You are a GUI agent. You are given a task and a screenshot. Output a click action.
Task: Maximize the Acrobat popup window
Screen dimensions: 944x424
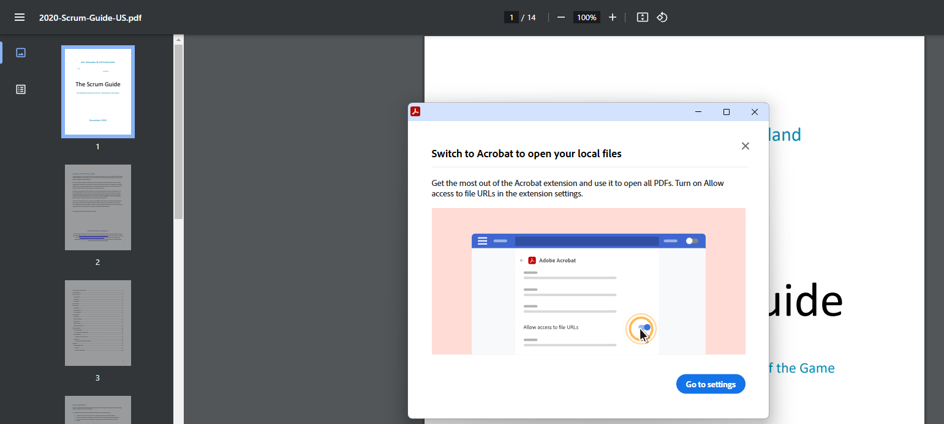[727, 111]
